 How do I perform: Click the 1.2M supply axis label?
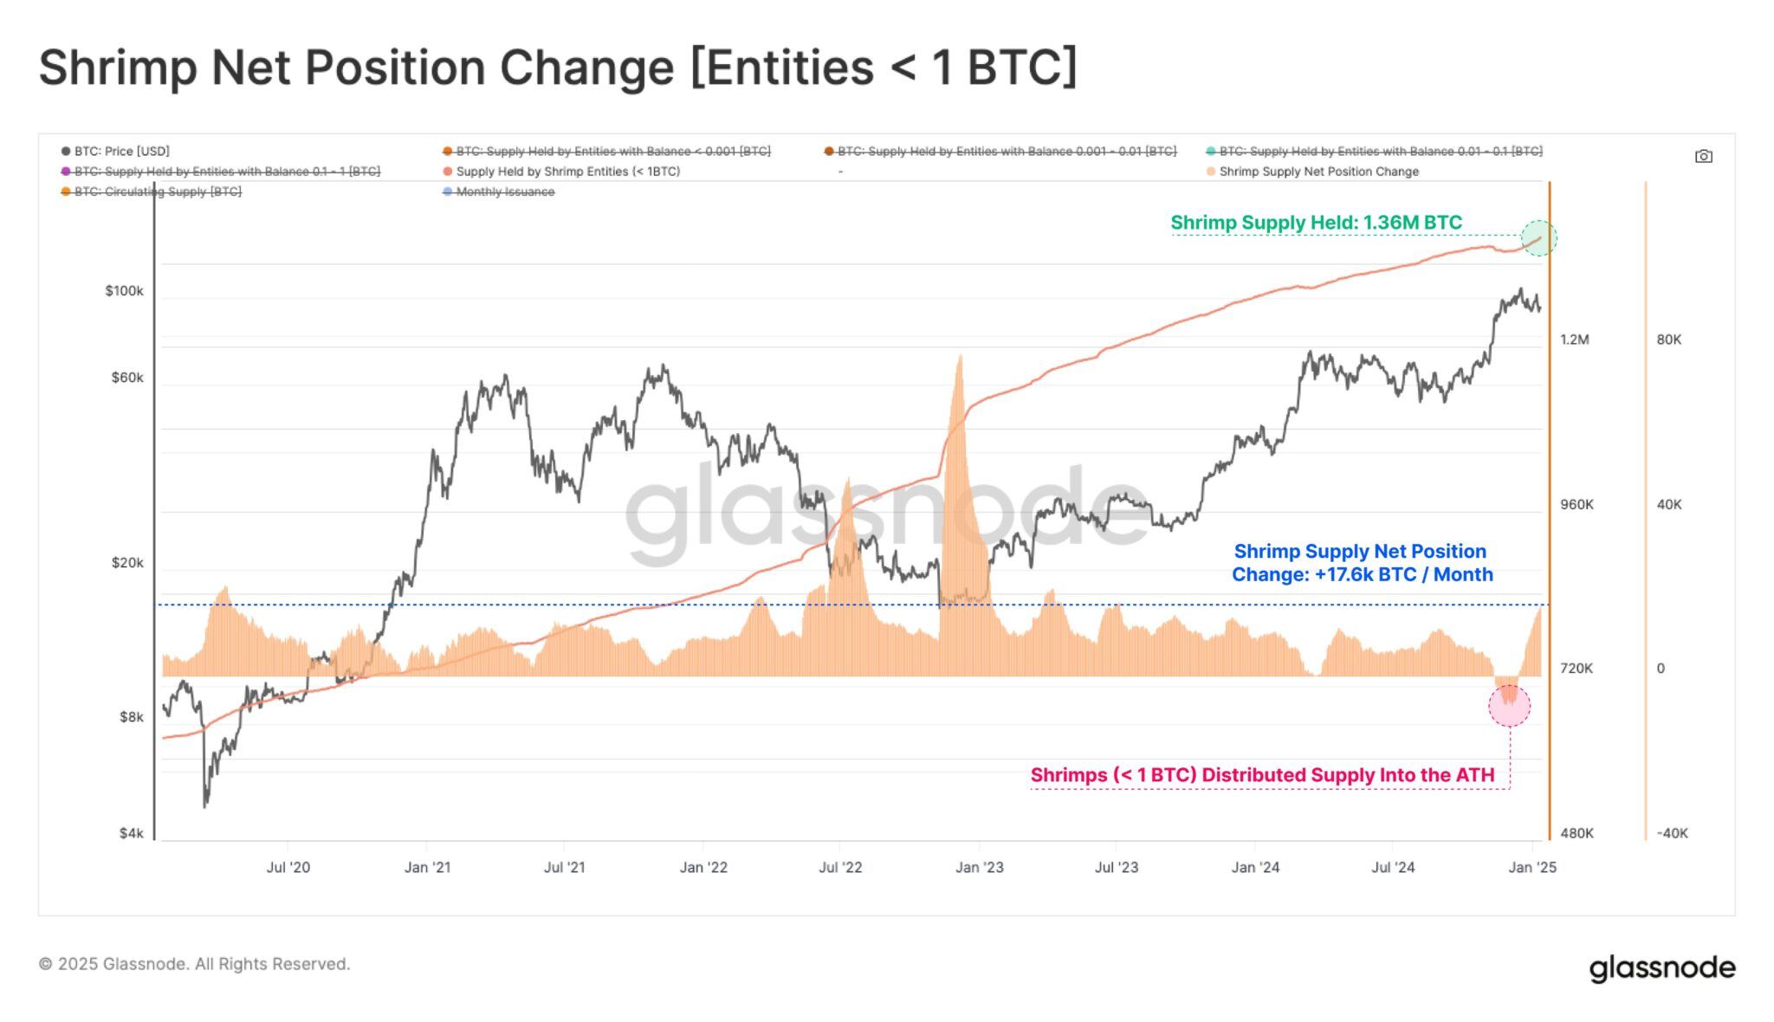tap(1575, 340)
